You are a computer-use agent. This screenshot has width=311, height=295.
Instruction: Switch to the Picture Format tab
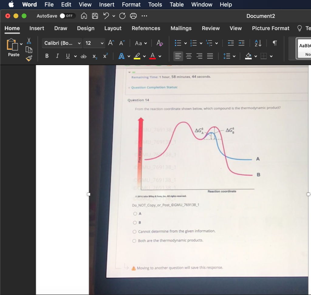coord(270,28)
